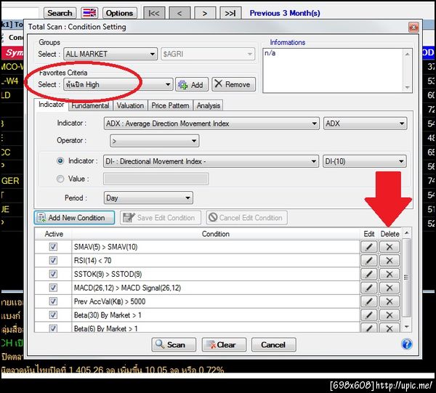436x393 pixels.
Task: Uncheck Active for RSI(14) < 70
Action: (53, 260)
